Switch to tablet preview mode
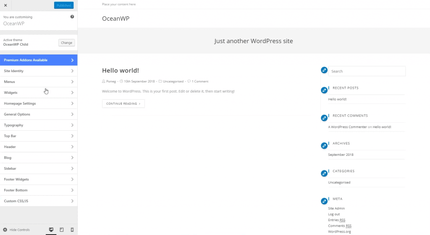430x235 pixels. tap(62, 230)
